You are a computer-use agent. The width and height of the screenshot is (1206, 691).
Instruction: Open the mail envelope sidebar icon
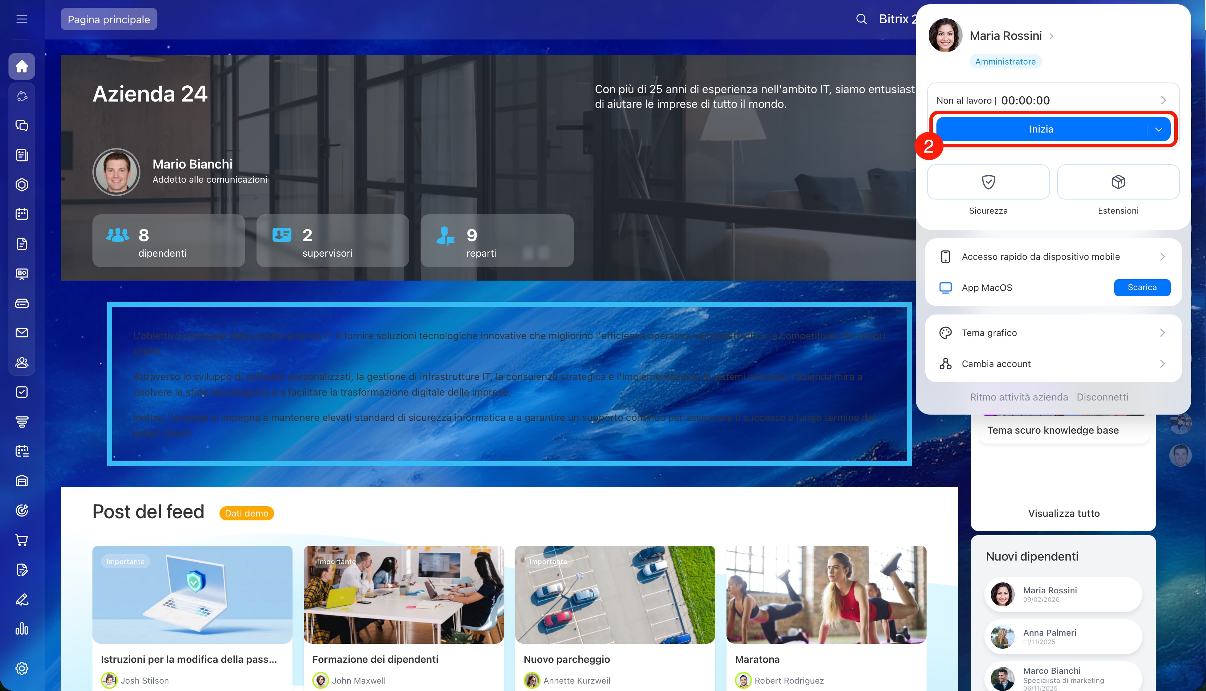(x=22, y=333)
